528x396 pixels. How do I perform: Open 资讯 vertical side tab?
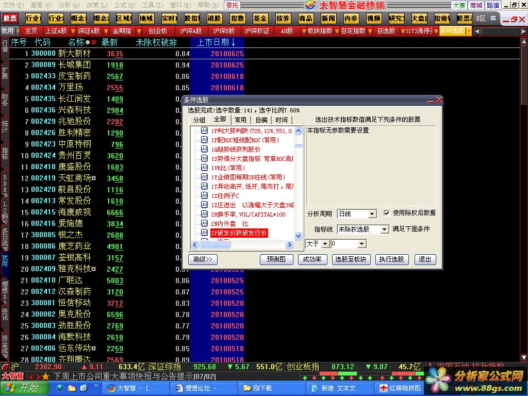click(4, 313)
